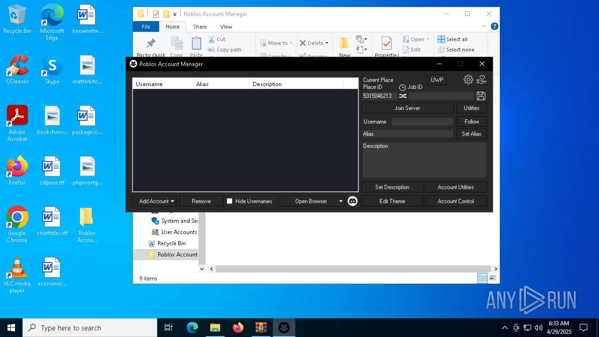Screen dimensions: 599x337
Task: Click Account Utilities button
Action: point(456,187)
